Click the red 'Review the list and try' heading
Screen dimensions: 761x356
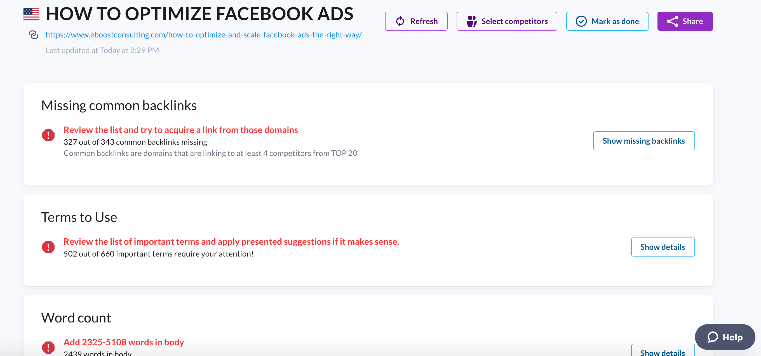(181, 130)
